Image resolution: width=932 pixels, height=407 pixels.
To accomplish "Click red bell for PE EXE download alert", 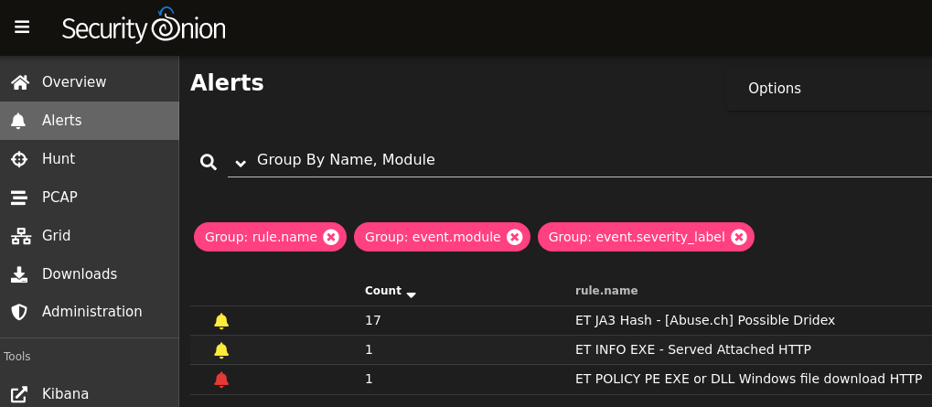I will pyautogui.click(x=221, y=379).
